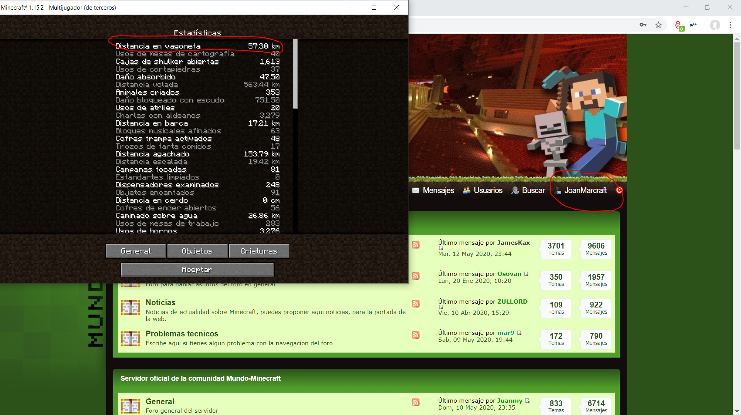
Task: Click the bookmark star icon in browser
Action: 658,25
